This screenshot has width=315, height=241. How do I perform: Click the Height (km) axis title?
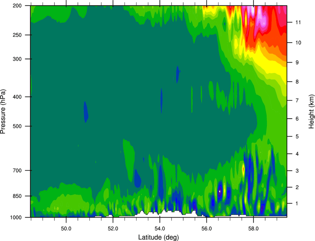tap(311, 111)
